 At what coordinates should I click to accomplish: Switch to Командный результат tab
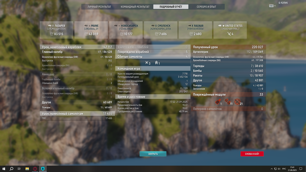[x=135, y=6]
